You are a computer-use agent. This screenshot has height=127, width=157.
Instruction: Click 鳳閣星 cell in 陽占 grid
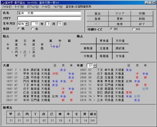(104, 56)
